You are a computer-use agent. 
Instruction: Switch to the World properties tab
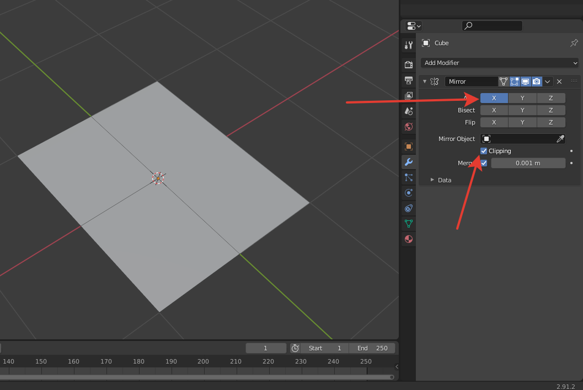click(x=409, y=127)
